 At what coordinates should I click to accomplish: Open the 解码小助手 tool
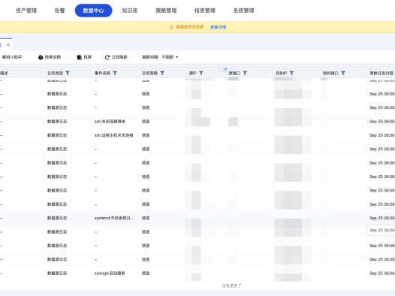coord(12,57)
